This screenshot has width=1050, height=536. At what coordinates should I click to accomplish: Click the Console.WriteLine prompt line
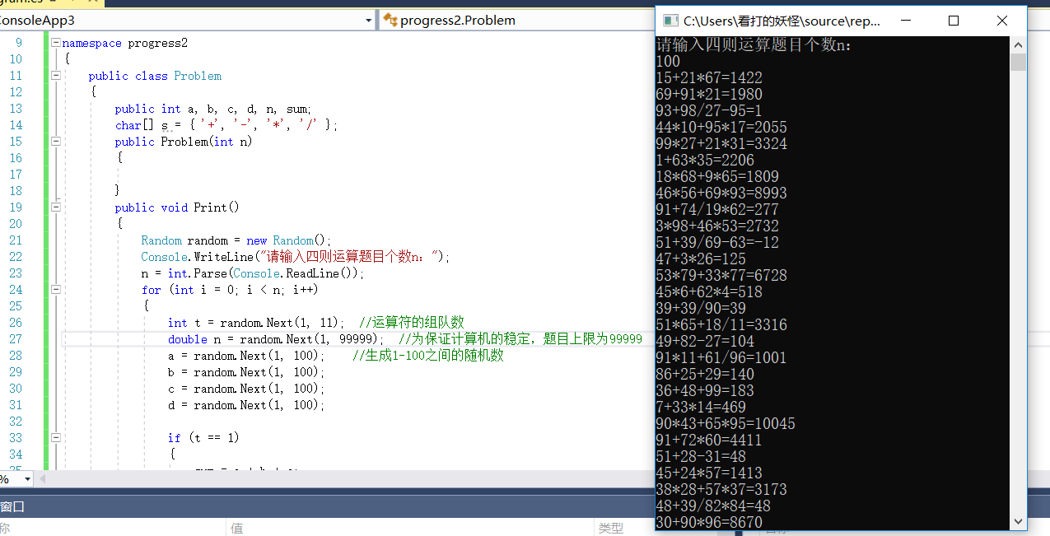[x=296, y=257]
